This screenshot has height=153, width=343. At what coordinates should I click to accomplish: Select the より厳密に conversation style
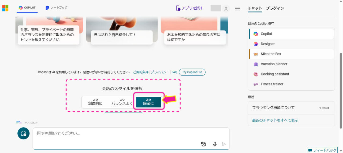point(148,102)
